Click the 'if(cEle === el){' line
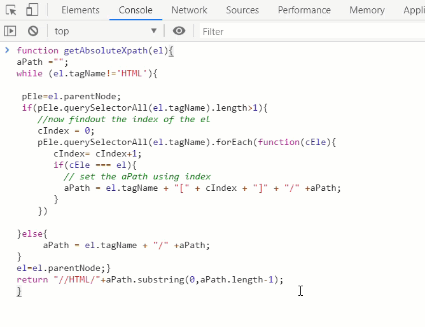The width and height of the screenshot is (425, 327). tap(95, 165)
